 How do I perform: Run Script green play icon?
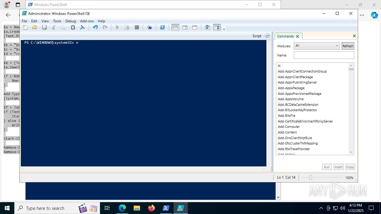coord(117,27)
